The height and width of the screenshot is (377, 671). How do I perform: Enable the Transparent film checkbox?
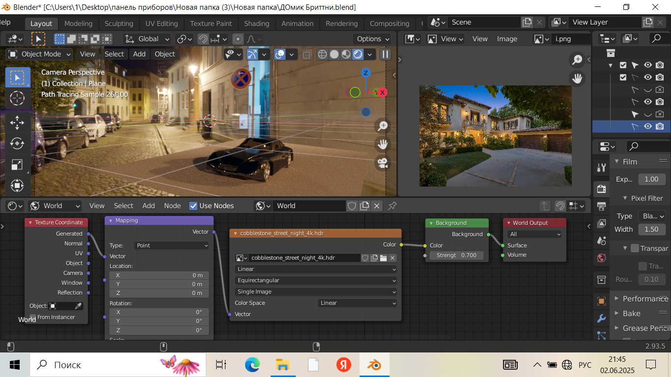tap(635, 248)
